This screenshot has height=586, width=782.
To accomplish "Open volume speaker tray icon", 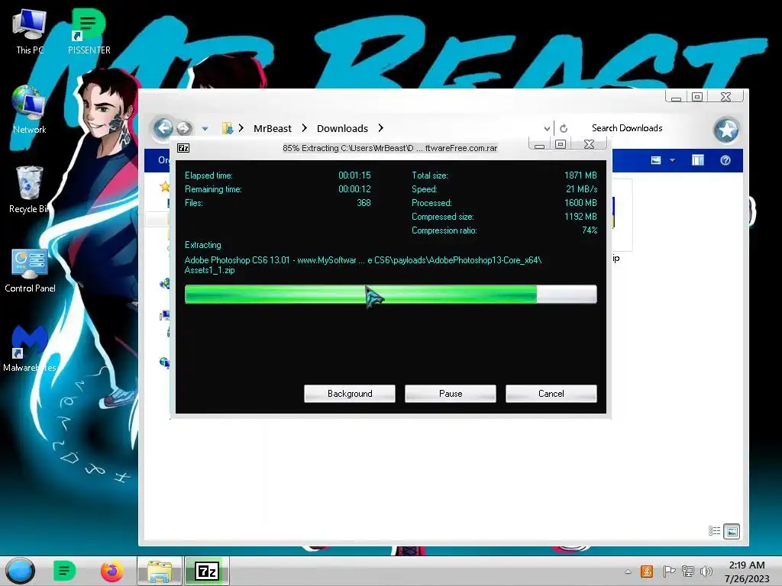I will click(706, 571).
